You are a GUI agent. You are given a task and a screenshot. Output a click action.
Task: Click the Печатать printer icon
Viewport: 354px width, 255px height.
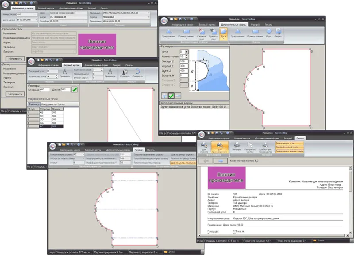pyautogui.click(x=237, y=146)
